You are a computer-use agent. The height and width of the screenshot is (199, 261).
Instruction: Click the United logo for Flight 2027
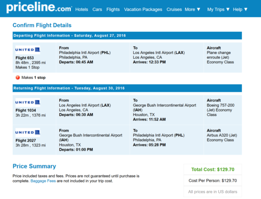[x=28, y=133]
